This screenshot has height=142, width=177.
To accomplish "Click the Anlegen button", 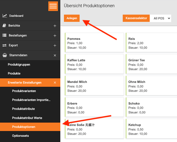I will coord(72,18).
